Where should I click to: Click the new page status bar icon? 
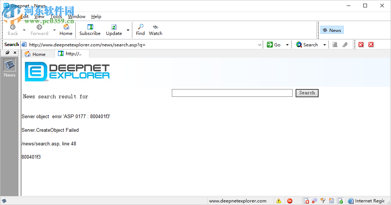click(331, 201)
